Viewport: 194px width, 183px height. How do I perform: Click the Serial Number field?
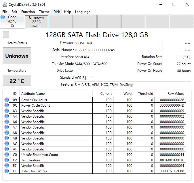coord(100,50)
